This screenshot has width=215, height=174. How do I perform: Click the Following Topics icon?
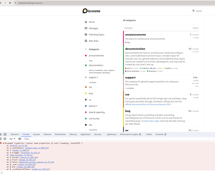[x=86, y=34]
